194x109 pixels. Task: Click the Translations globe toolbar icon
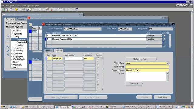click(64, 9)
